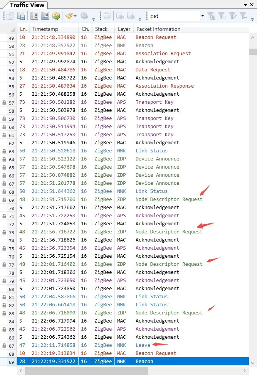Click the remove filter funnel icon
The height and width of the screenshot is (375, 257).
[x=244, y=16]
